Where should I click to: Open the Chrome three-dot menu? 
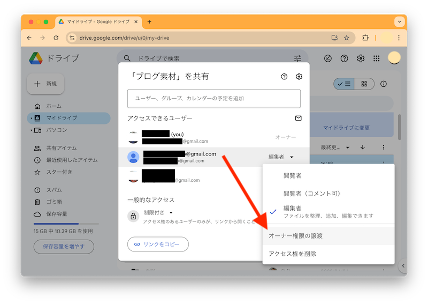click(399, 38)
